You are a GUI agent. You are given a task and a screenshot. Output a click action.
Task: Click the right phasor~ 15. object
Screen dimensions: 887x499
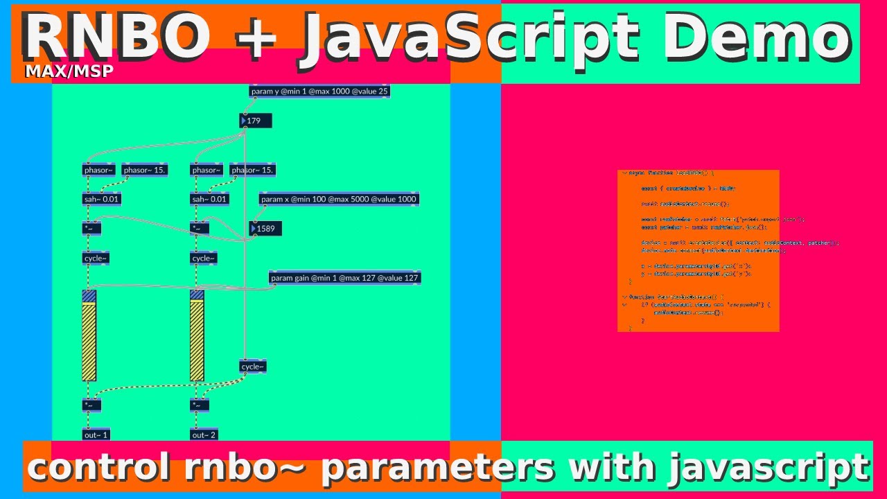pos(251,169)
